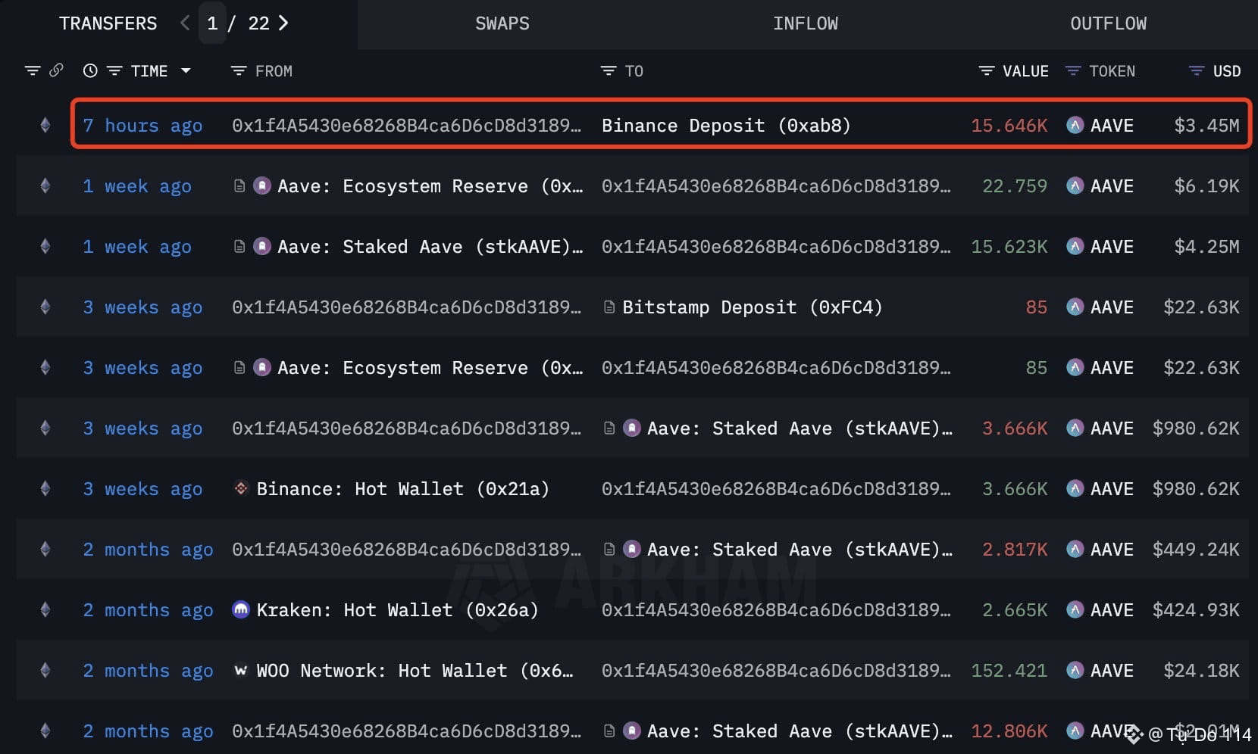Click the link chain icon in header
The image size is (1258, 754).
[56, 70]
